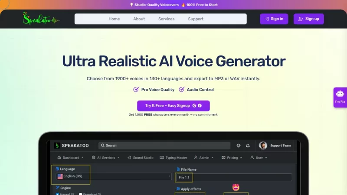Click the 100% Free to Start banner text
The image size is (347, 195).
(202, 5)
